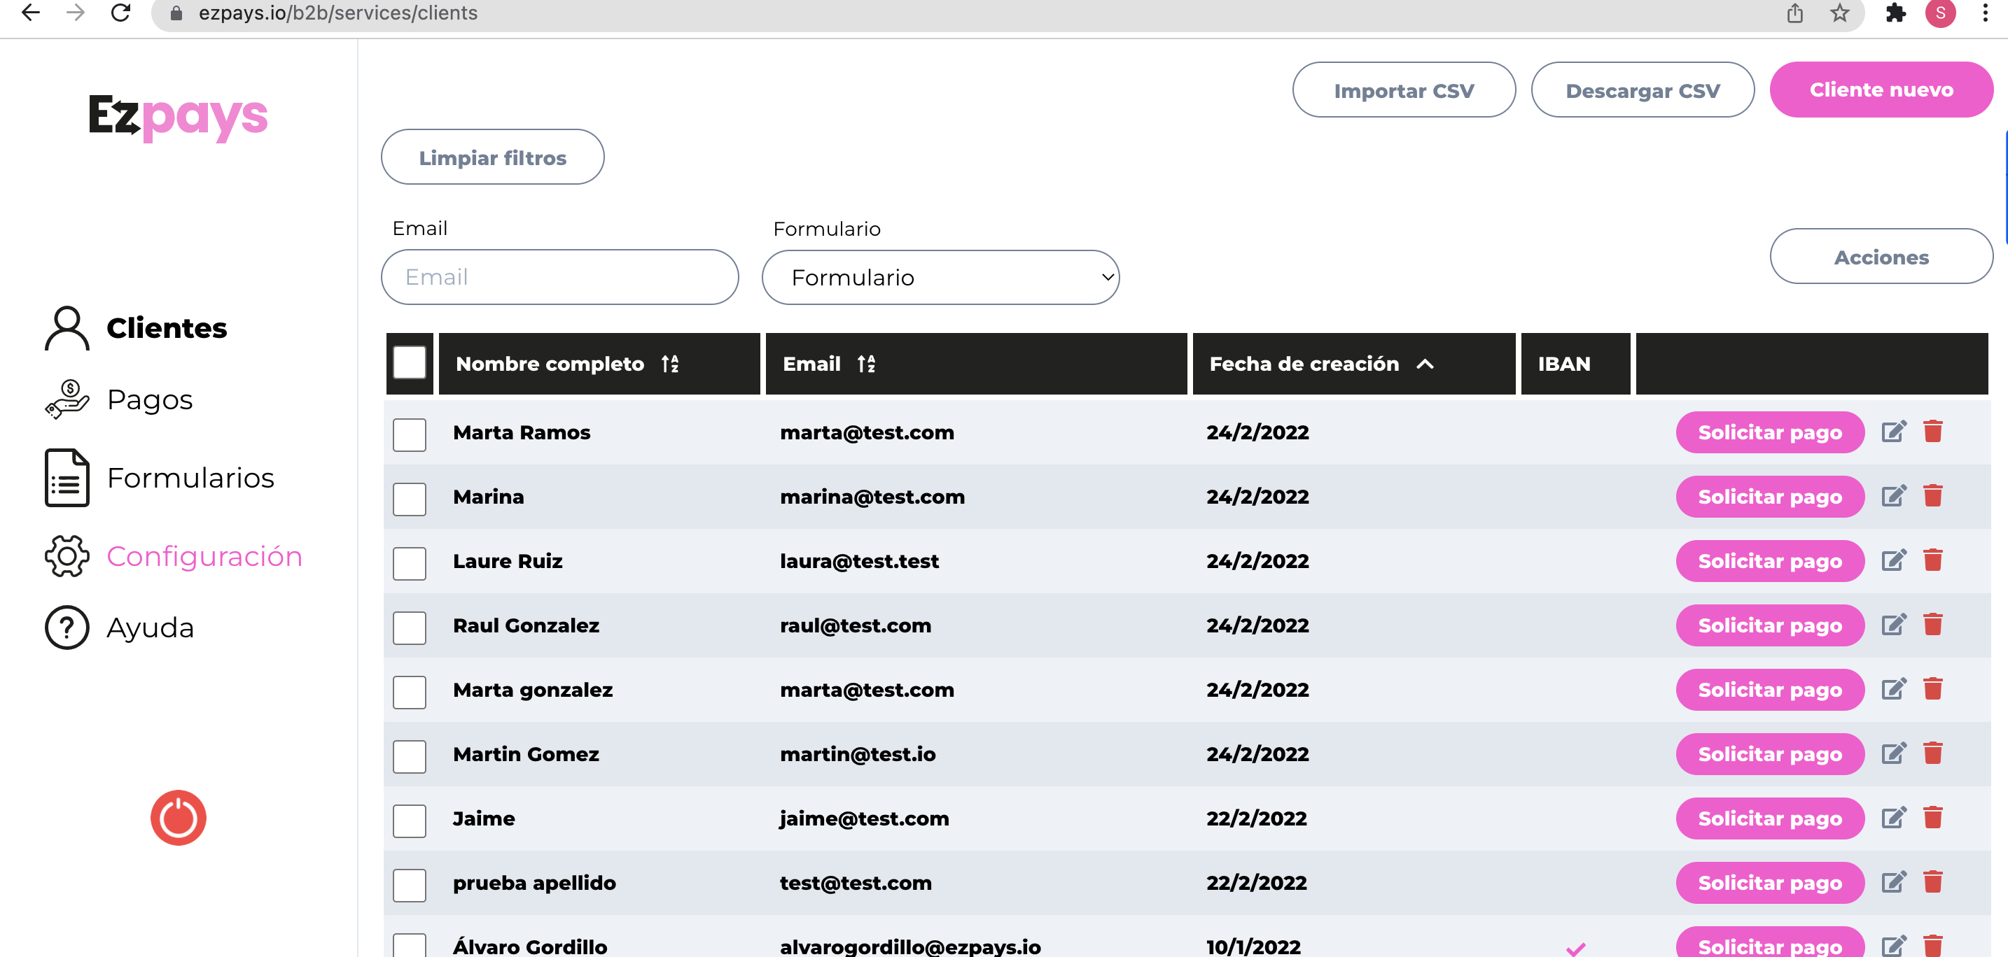Click trash icon in Martin Gomez row
Image resolution: width=2008 pixels, height=957 pixels.
click(1932, 753)
